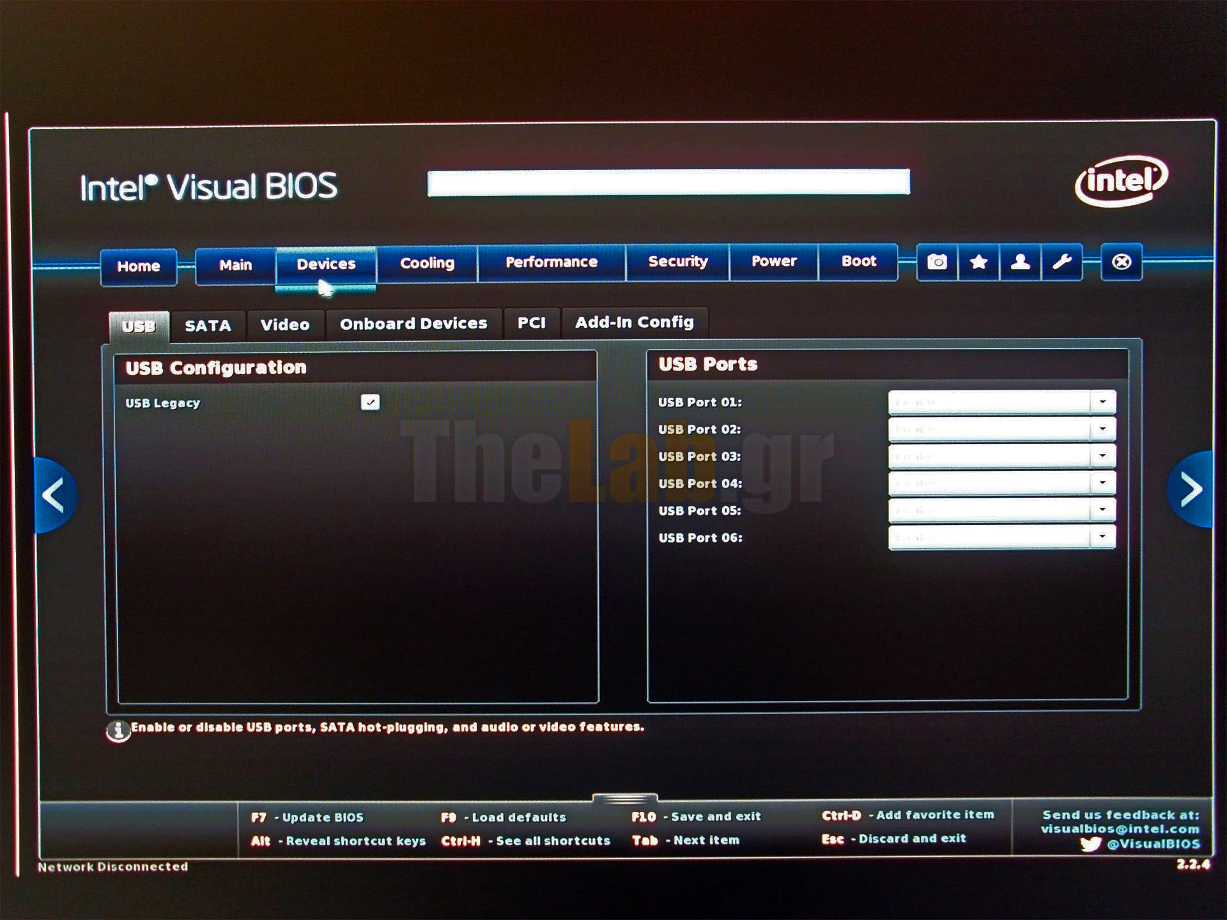The image size is (1227, 920).
Task: Open the Onboard Devices tab
Action: click(413, 324)
